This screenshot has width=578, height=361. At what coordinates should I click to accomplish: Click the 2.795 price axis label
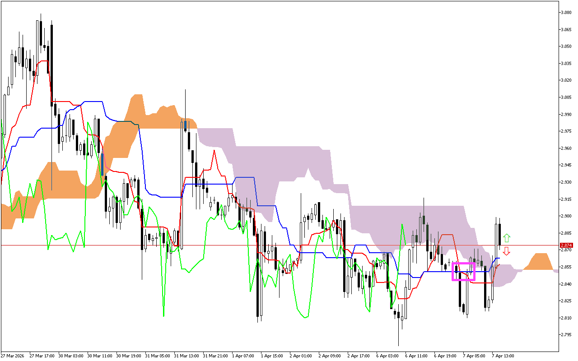566,335
